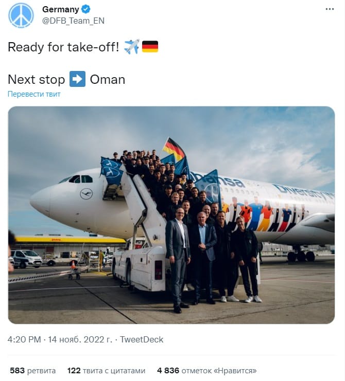Click the blue right-arrow emoji
345x381 pixels.
(x=77, y=79)
